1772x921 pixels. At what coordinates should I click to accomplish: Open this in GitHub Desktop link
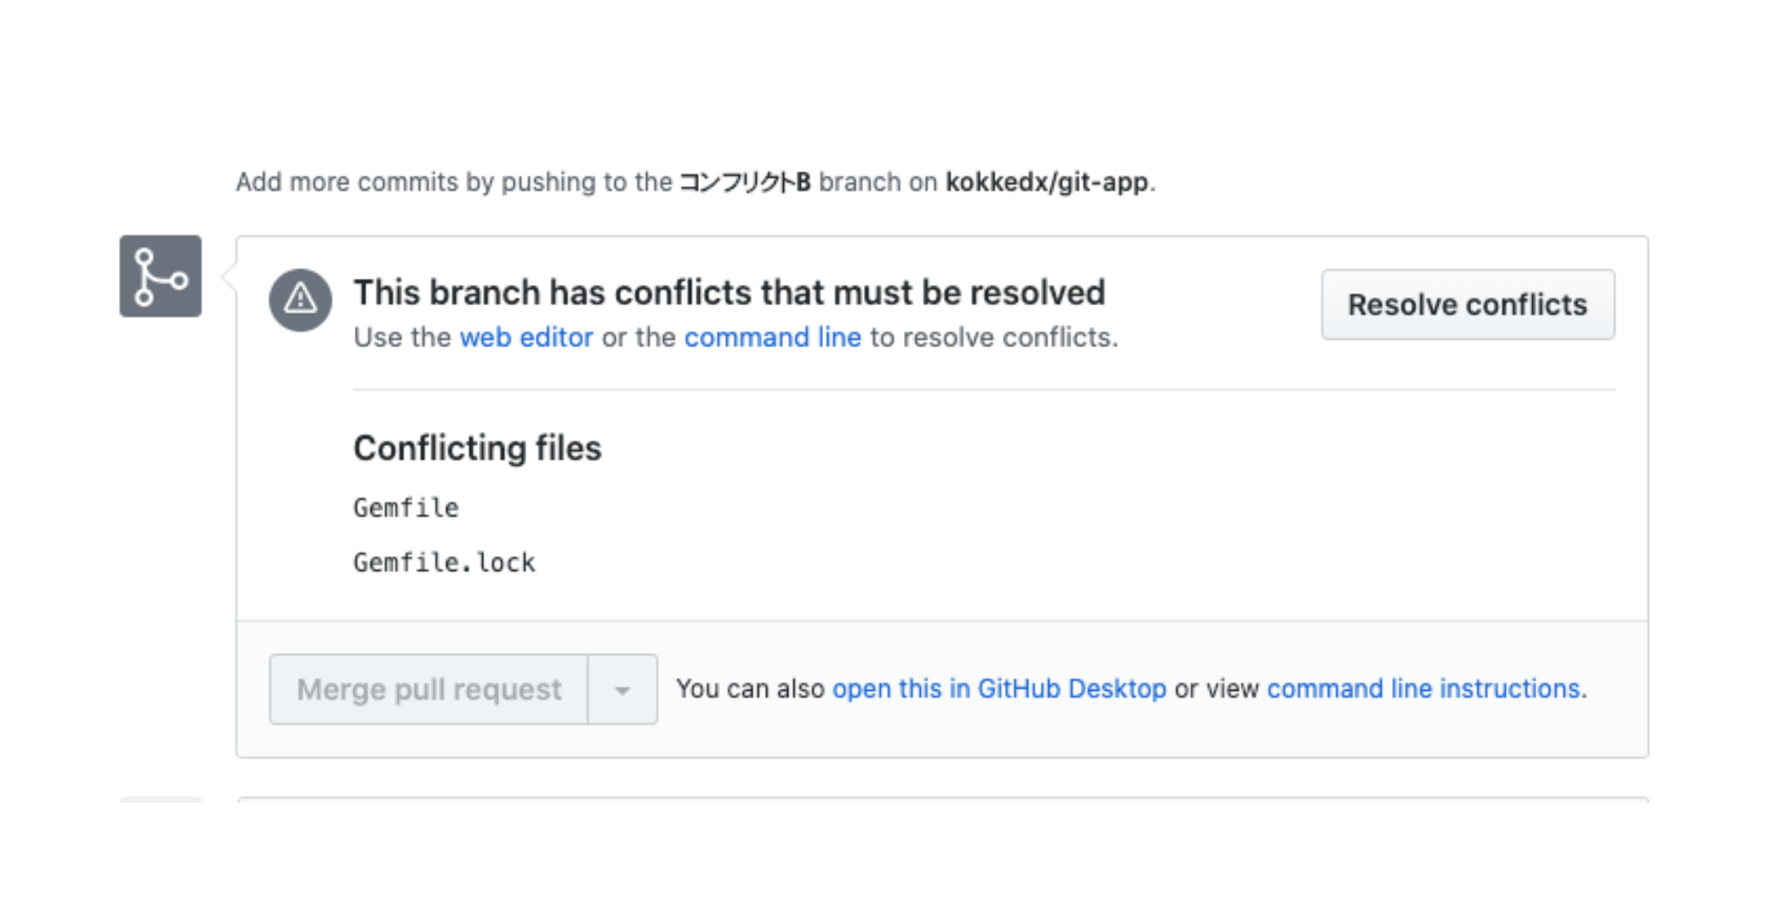(998, 688)
